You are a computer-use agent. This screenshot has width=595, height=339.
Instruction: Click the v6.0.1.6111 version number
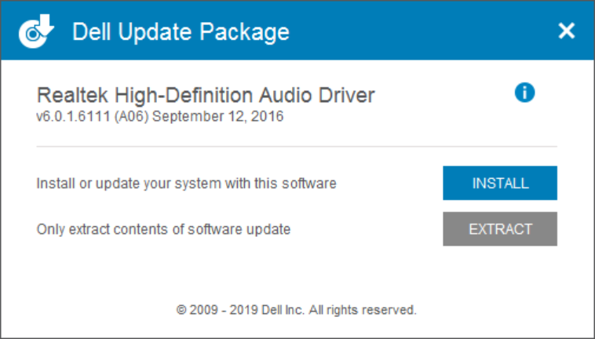pos(73,116)
